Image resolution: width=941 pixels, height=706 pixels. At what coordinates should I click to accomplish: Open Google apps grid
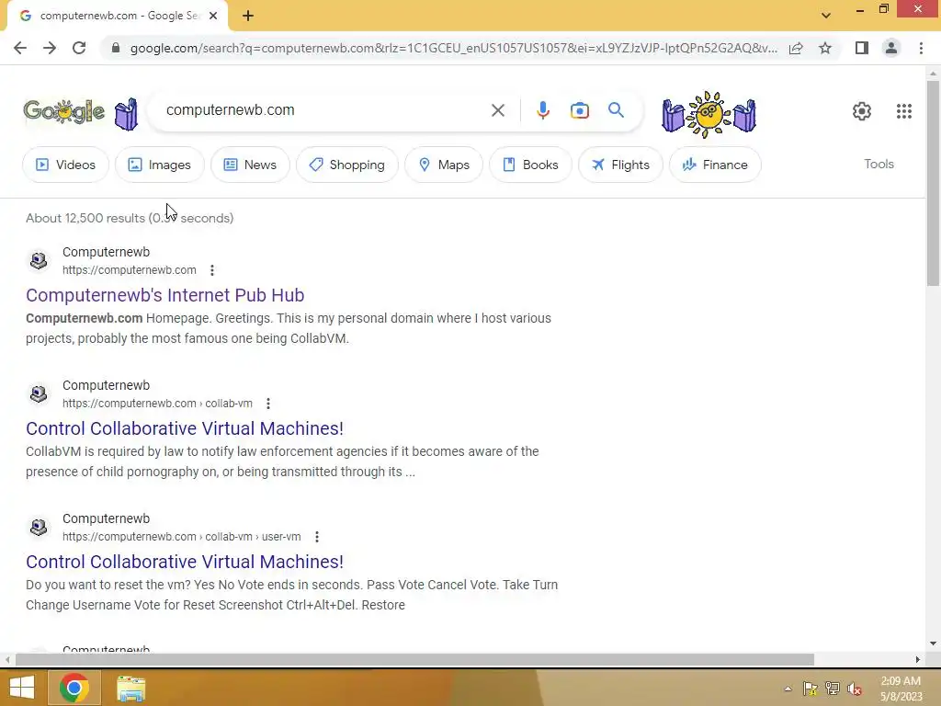pyautogui.click(x=904, y=111)
